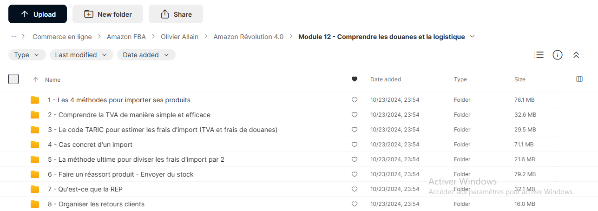Click the double chevron collapse icon
The height and width of the screenshot is (211, 598).
tap(576, 55)
